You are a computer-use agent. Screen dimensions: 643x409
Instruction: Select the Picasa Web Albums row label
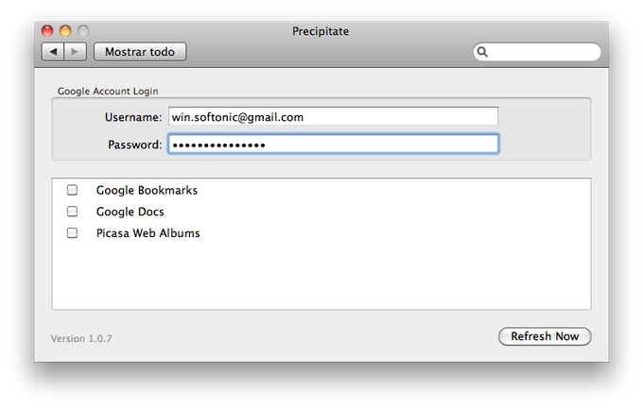tap(148, 233)
